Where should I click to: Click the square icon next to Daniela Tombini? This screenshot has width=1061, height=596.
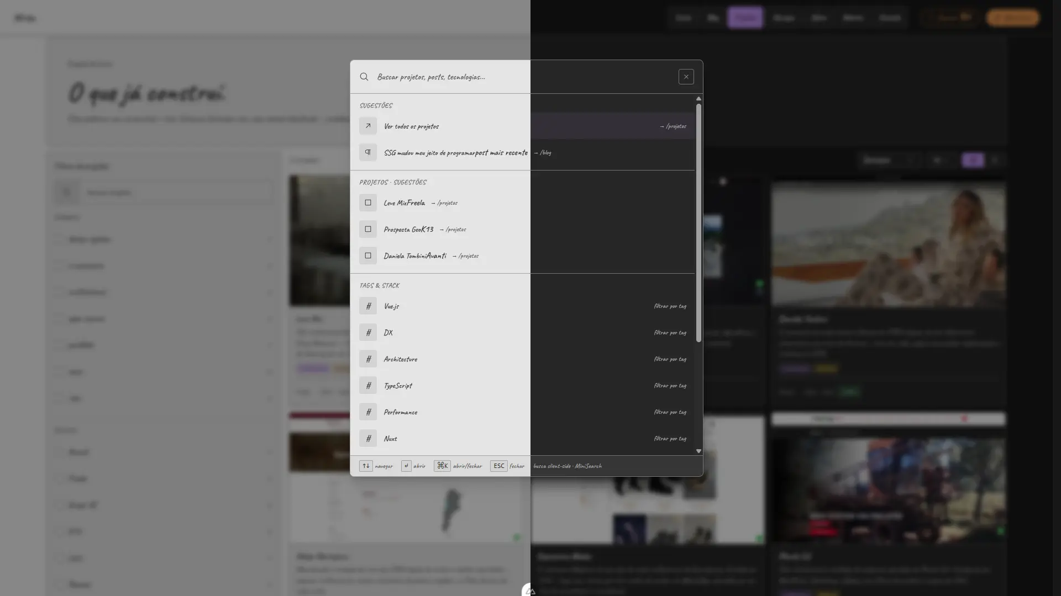tap(368, 256)
